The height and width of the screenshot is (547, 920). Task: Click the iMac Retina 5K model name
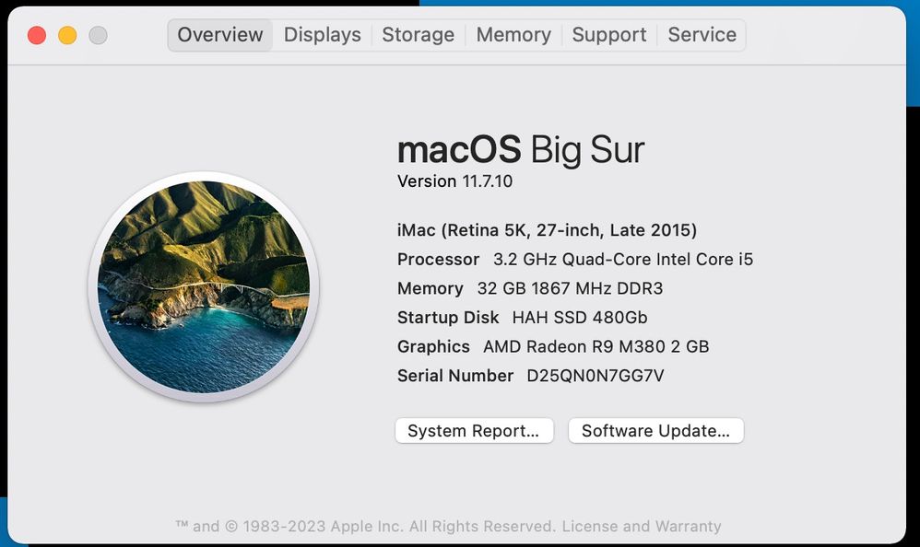click(x=547, y=230)
